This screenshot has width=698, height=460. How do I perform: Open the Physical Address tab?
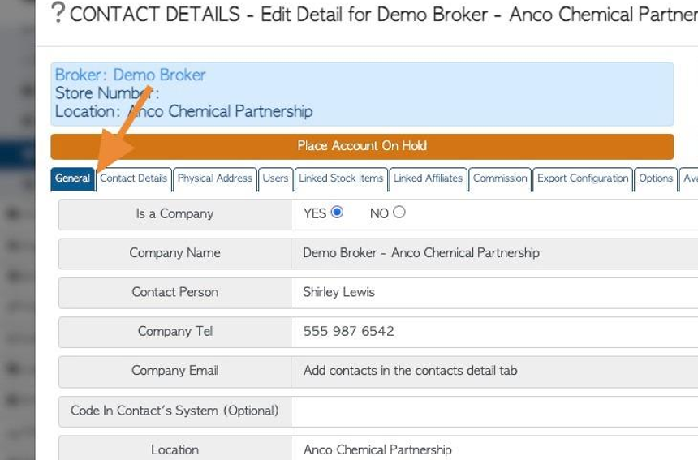click(214, 178)
